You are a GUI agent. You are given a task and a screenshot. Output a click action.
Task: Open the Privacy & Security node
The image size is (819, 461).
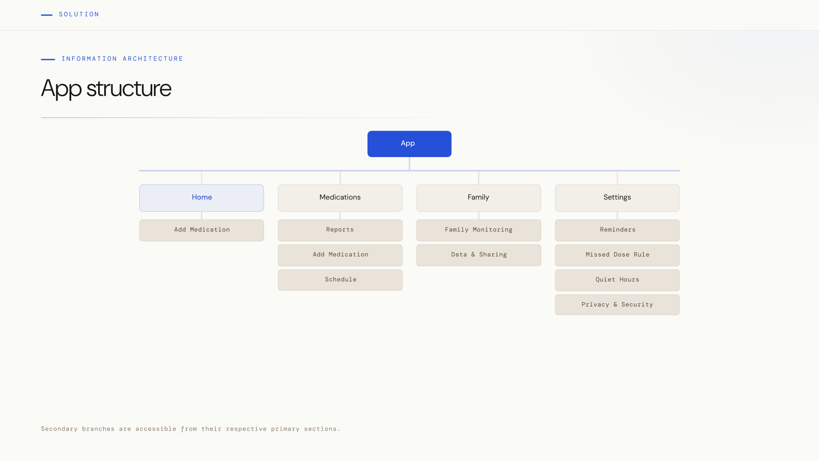[x=617, y=305]
